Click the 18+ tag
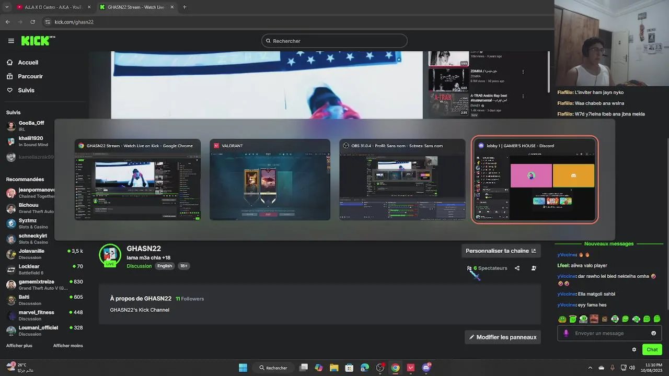 point(184,266)
